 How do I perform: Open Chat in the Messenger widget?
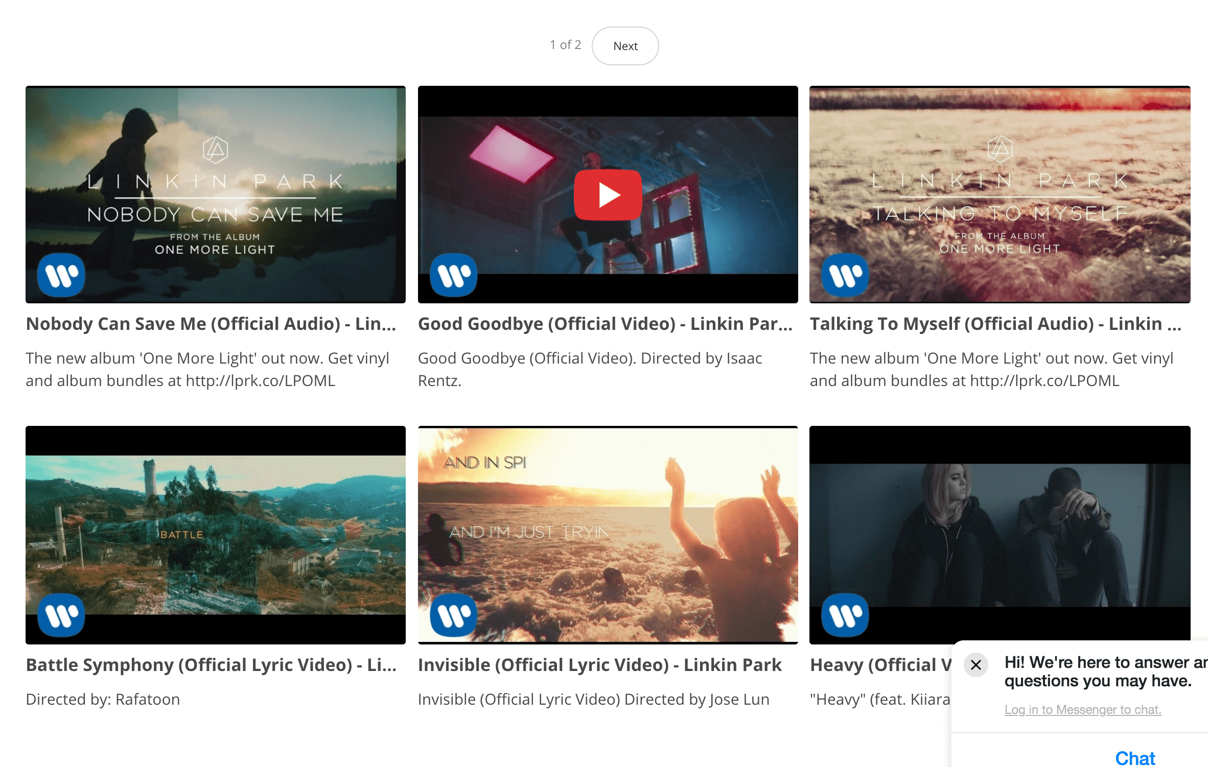[x=1134, y=758]
